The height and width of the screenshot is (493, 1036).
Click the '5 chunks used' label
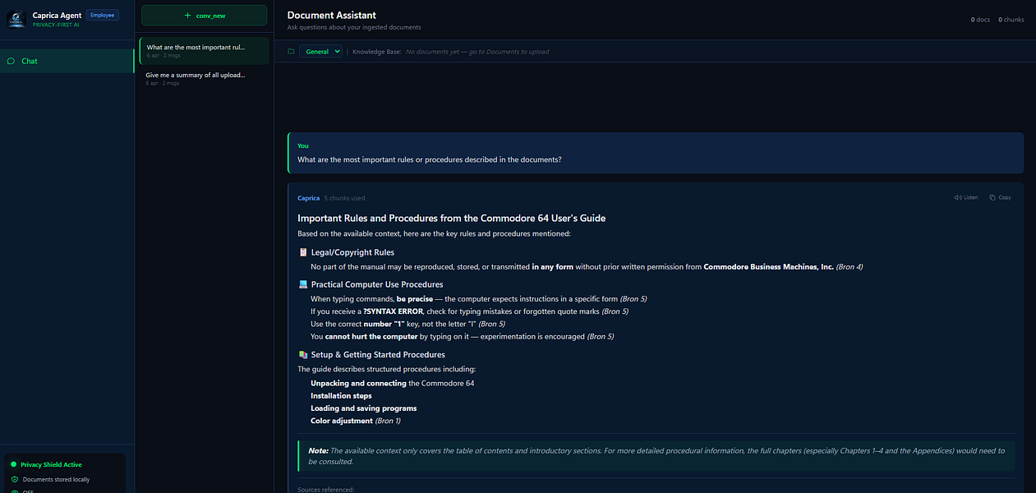click(x=344, y=198)
